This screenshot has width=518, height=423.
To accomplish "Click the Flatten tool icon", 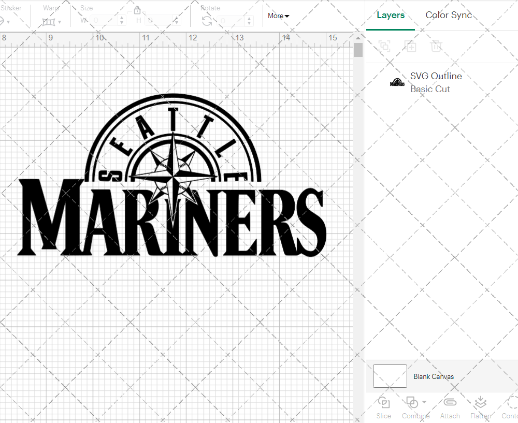I will click(480, 403).
